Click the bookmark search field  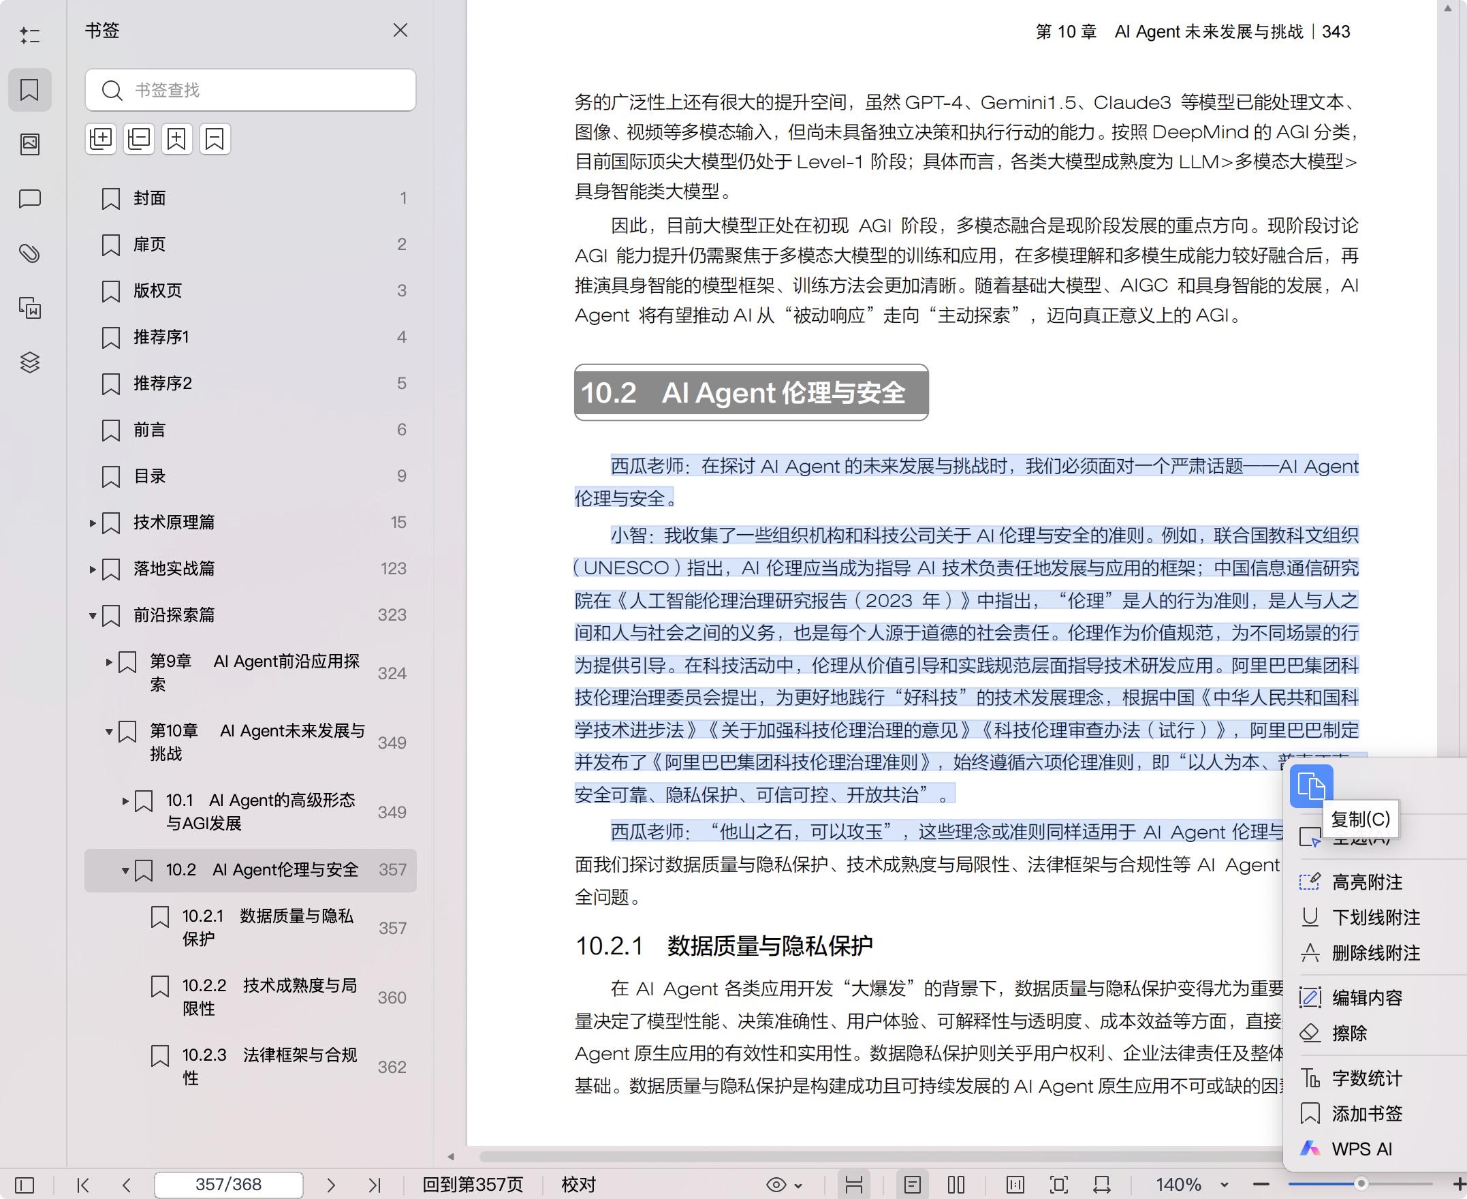pos(251,90)
